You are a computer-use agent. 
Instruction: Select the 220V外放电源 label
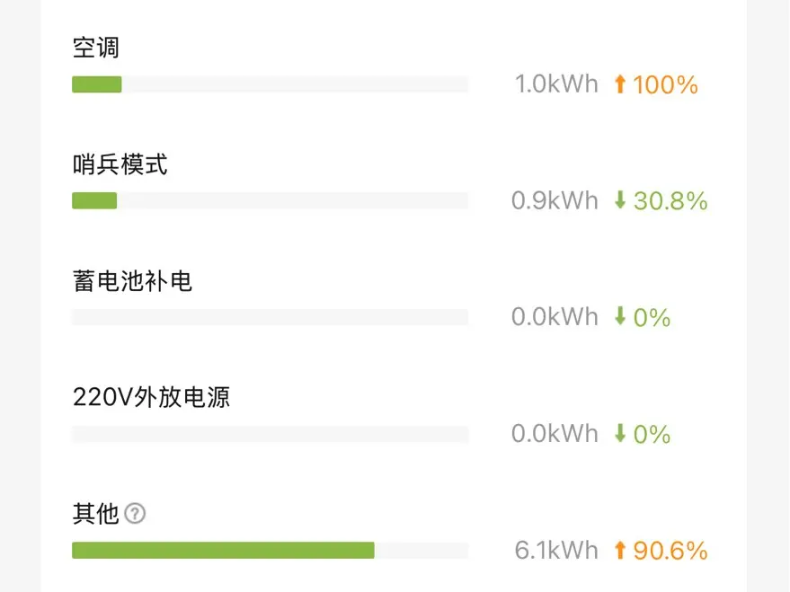tap(151, 397)
